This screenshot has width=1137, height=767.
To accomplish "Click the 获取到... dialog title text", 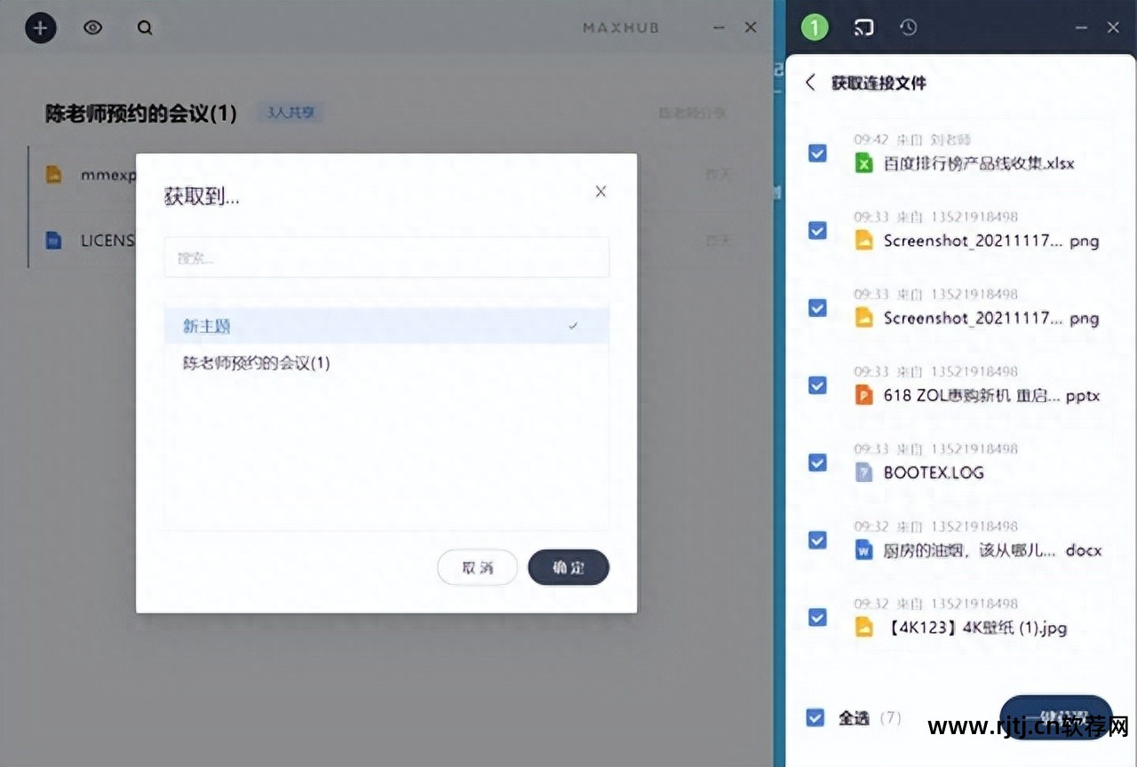I will pos(202,197).
